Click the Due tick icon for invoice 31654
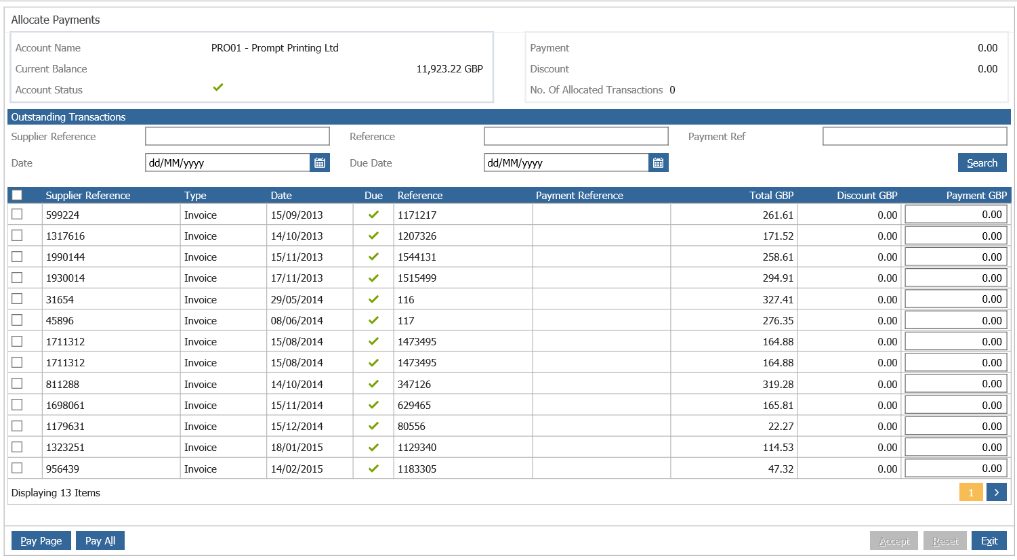 pyautogui.click(x=373, y=299)
